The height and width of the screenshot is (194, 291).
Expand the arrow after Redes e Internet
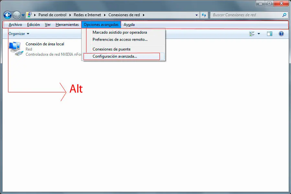105,15
